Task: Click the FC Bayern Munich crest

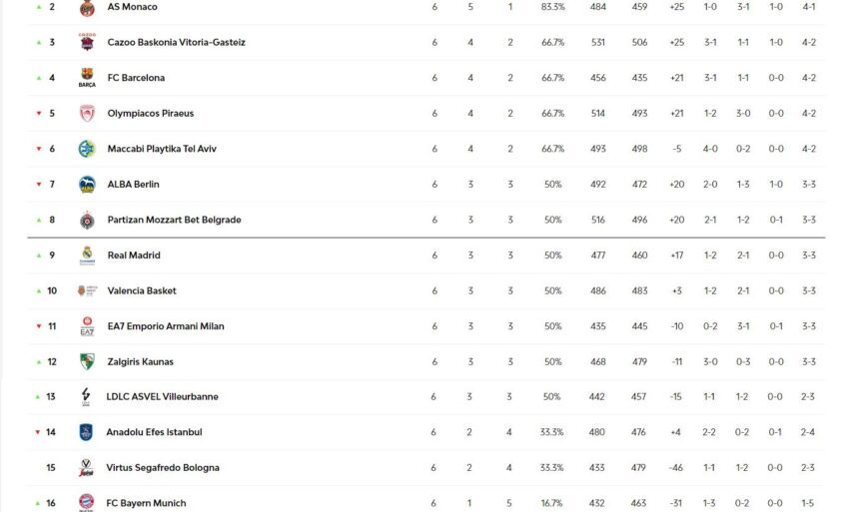Action: coord(87,502)
